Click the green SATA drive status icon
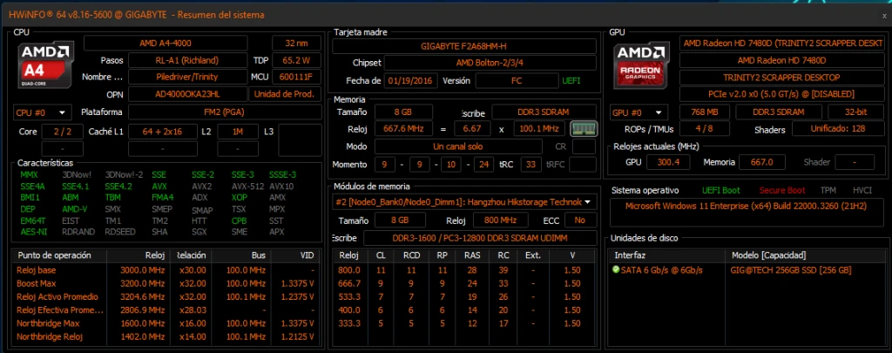This screenshot has width=892, height=353. click(x=617, y=270)
